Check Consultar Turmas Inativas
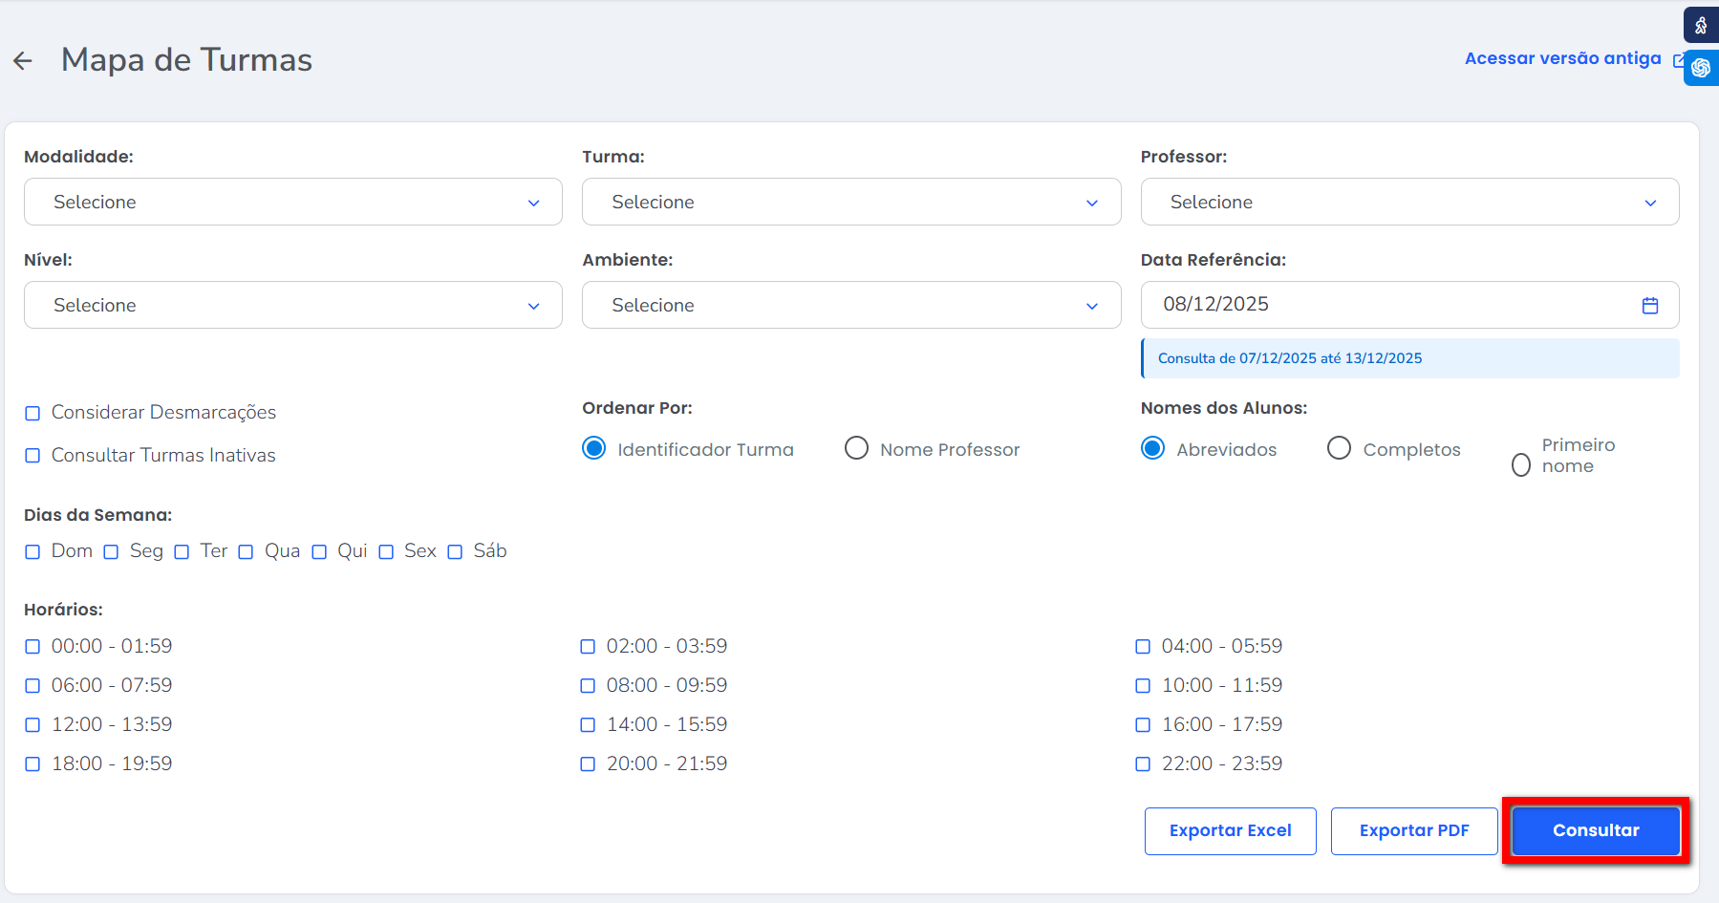Image resolution: width=1719 pixels, height=903 pixels. point(32,456)
